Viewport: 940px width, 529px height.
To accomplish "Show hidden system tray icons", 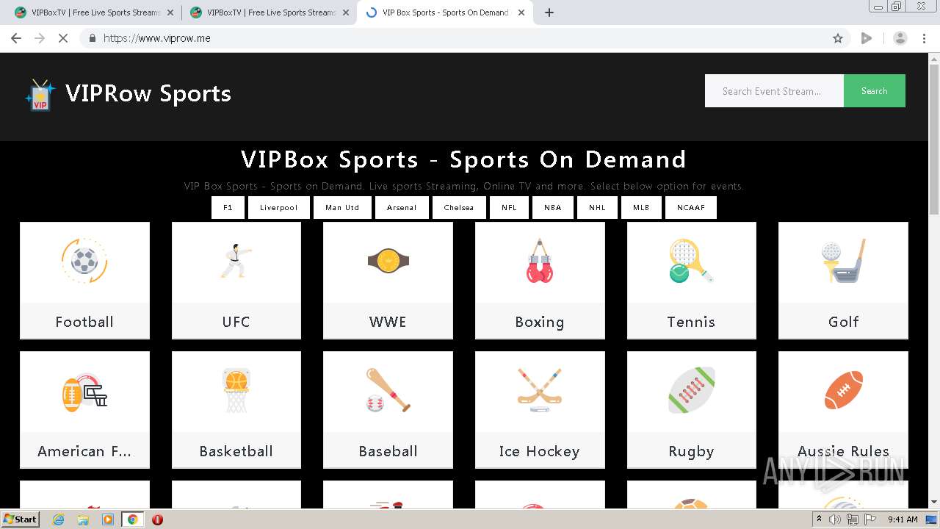I will click(819, 519).
